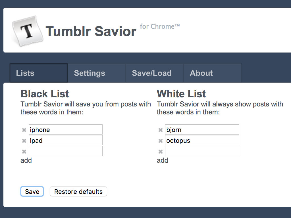The height and width of the screenshot is (218, 291).
Task: Delete the octopus whitelist entry
Action: (x=161, y=141)
